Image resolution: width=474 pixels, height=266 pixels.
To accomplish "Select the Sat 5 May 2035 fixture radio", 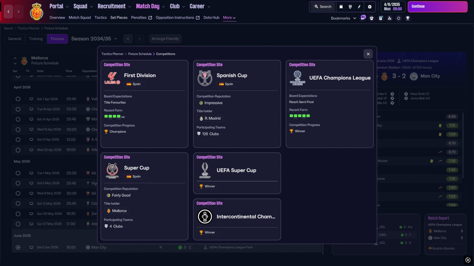I will coord(18,183).
